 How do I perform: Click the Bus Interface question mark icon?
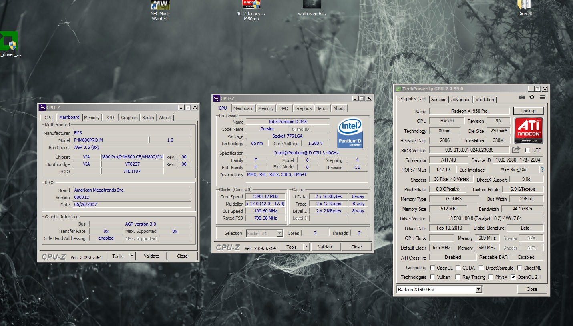click(542, 170)
